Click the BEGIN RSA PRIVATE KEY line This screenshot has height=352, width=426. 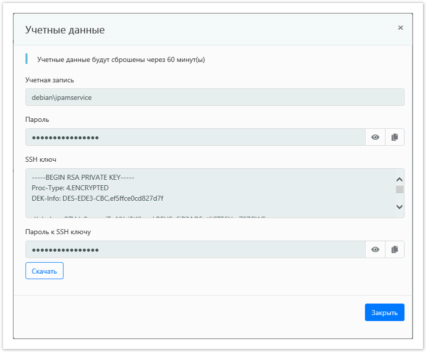click(83, 178)
